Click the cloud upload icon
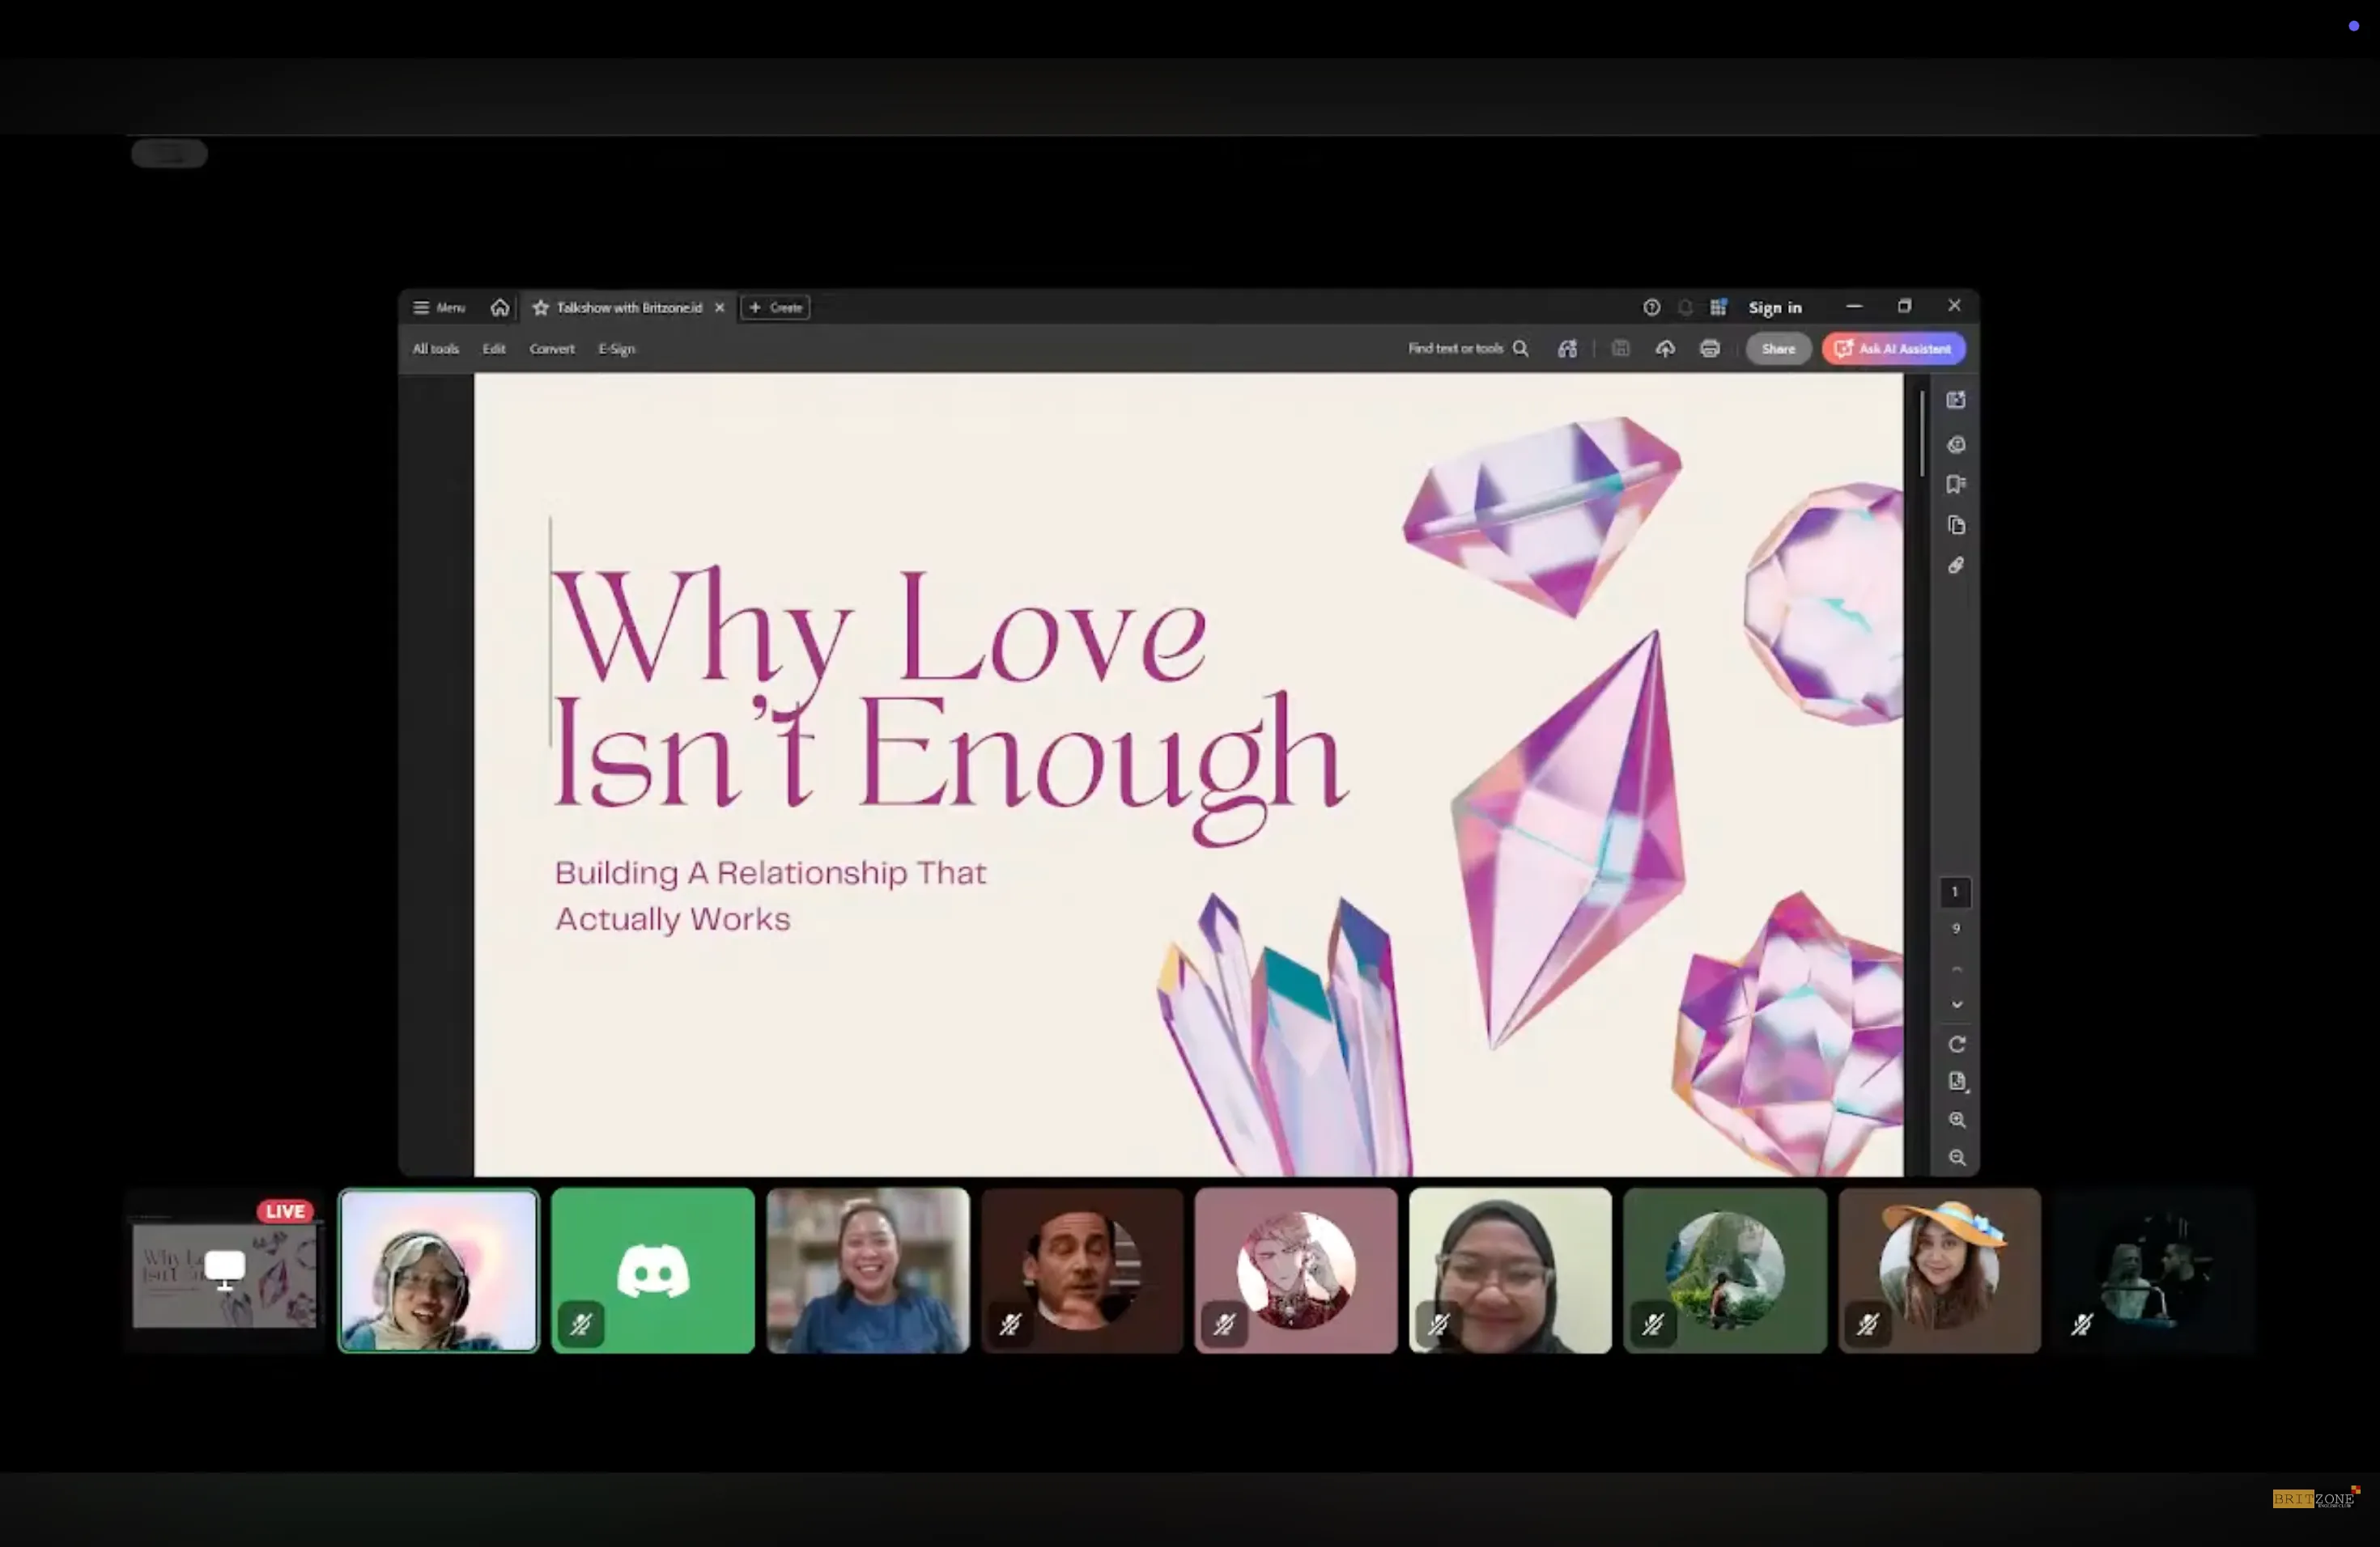Image resolution: width=2380 pixels, height=1547 pixels. tap(1665, 349)
